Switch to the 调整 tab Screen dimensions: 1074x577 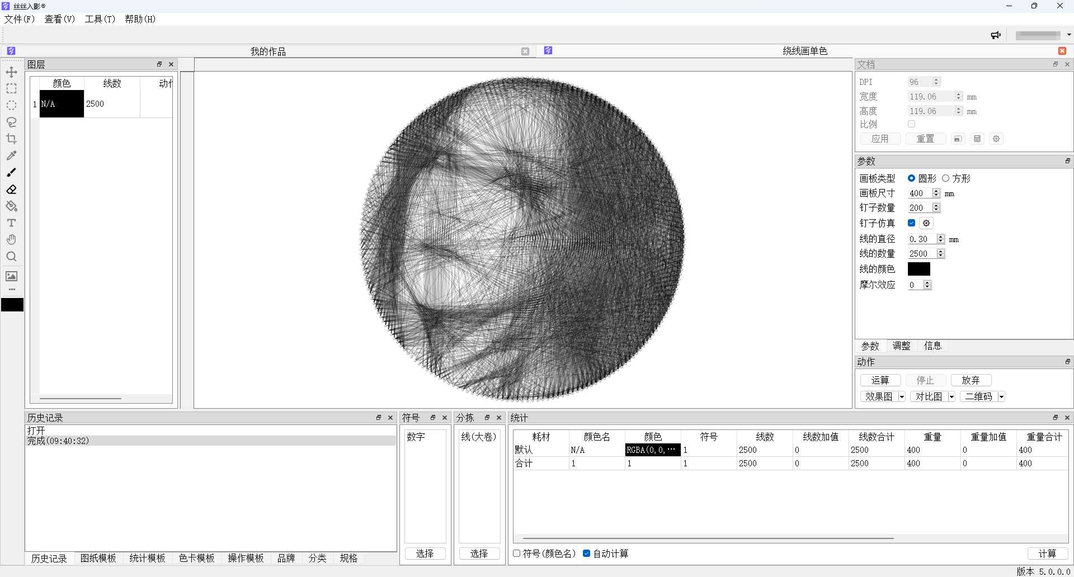point(901,346)
